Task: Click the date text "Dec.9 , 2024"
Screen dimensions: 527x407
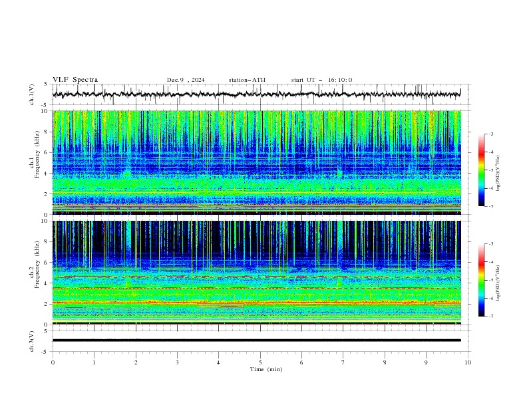Action: [x=186, y=80]
